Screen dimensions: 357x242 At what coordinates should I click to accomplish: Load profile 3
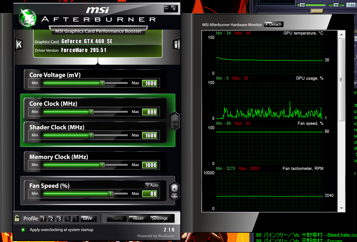[x=59, y=219]
